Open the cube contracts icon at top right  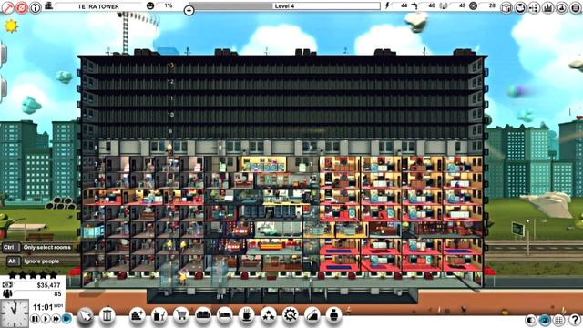506,8
